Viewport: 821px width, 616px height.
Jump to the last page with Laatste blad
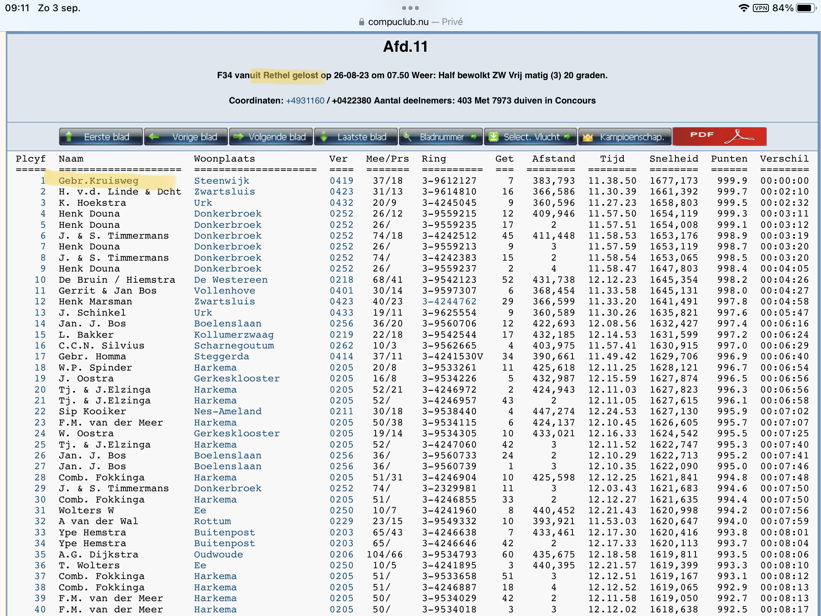click(356, 137)
